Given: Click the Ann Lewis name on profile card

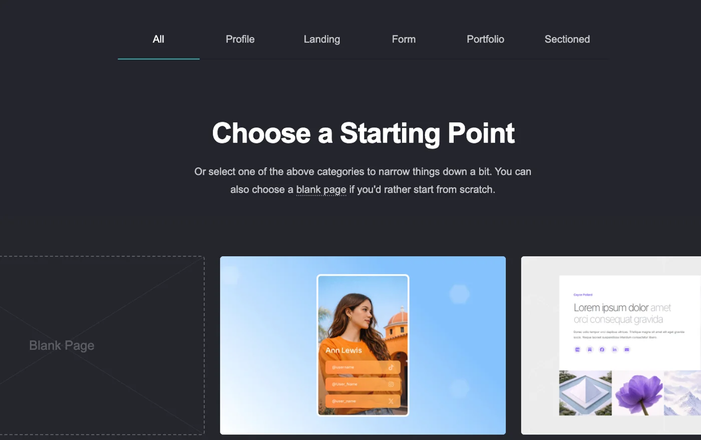Looking at the screenshot, I should 343,350.
